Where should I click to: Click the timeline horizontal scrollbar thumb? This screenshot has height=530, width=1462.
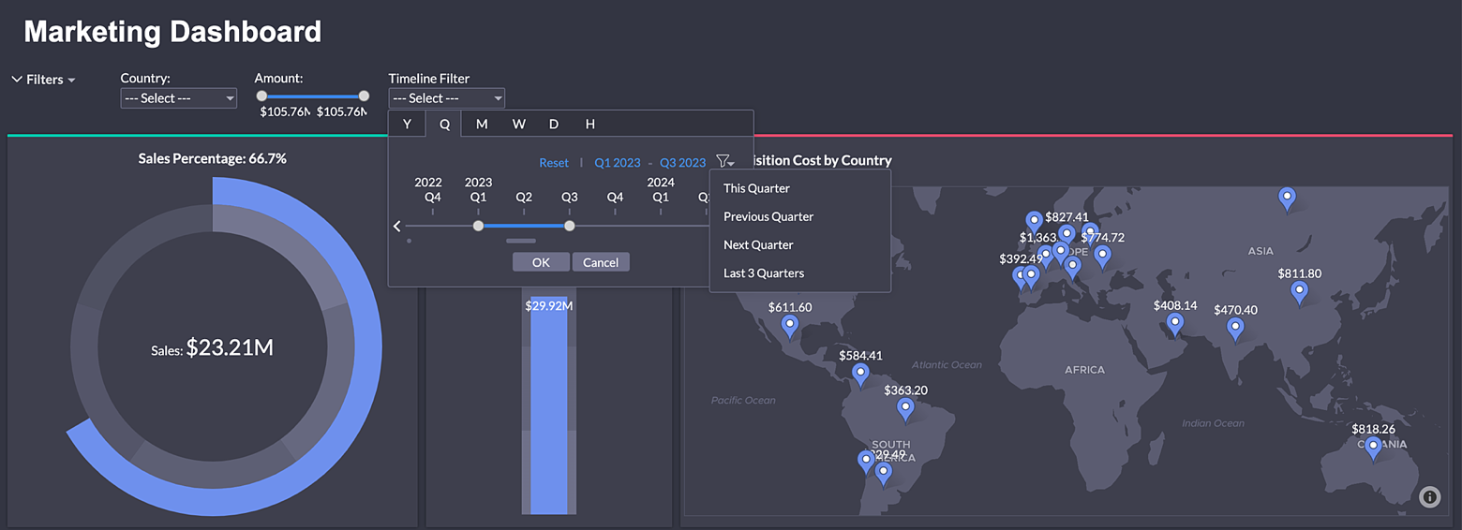pyautogui.click(x=520, y=241)
